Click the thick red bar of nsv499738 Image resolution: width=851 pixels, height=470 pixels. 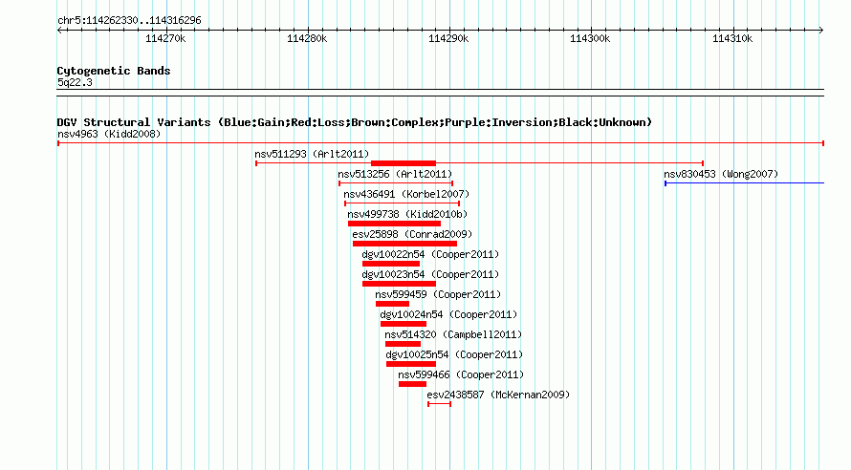(x=394, y=224)
